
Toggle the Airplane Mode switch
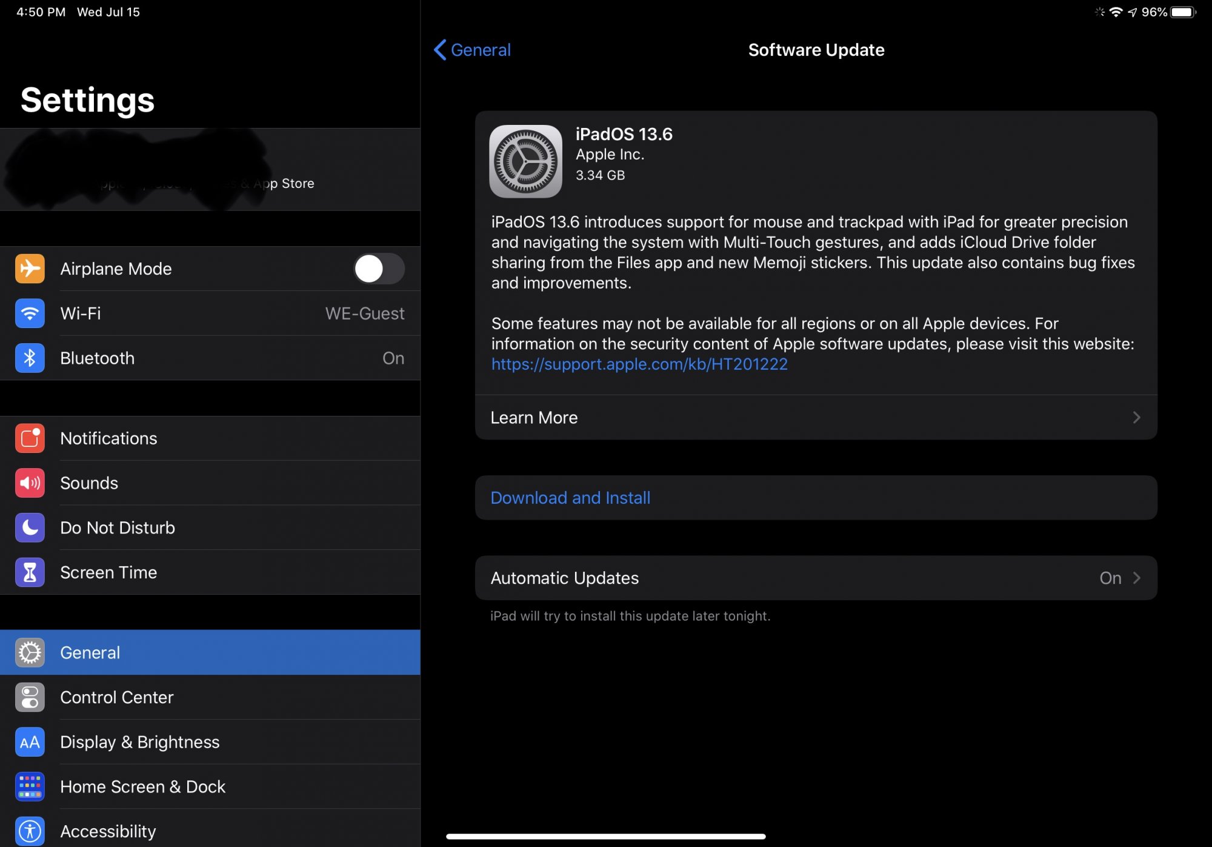coord(379,269)
